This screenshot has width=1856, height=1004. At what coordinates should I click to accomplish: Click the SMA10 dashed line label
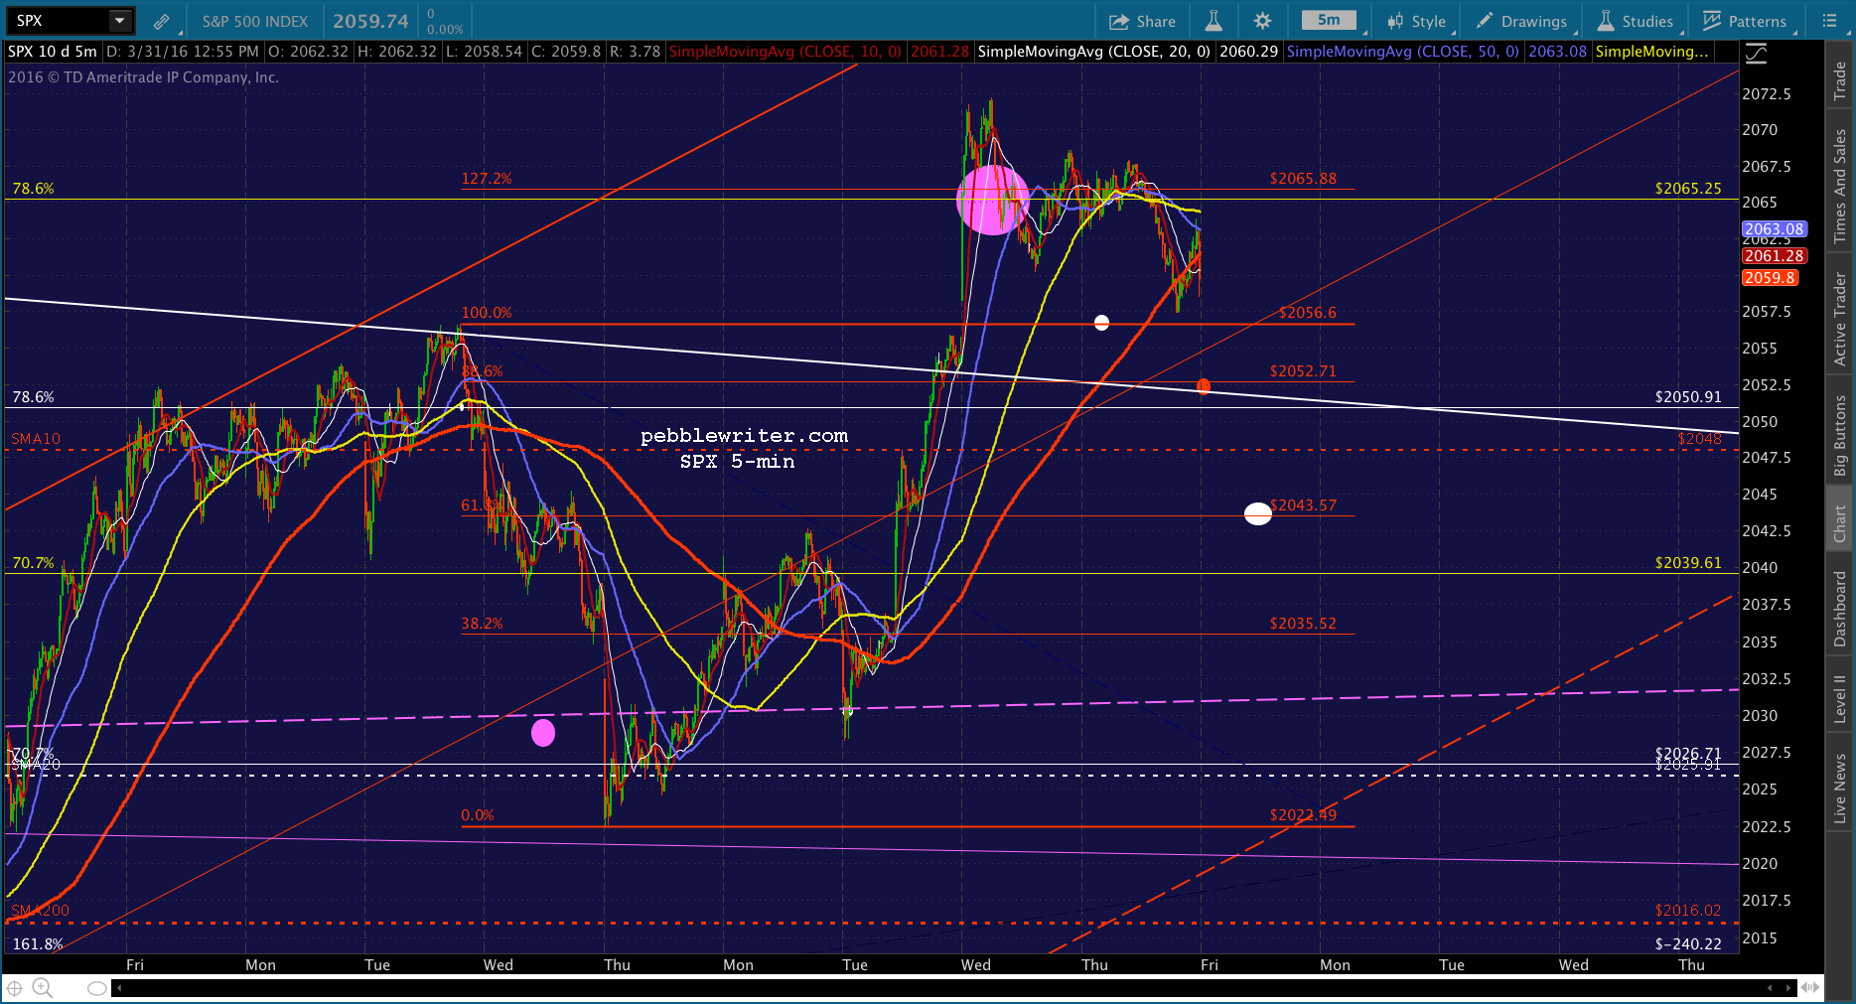click(x=36, y=439)
